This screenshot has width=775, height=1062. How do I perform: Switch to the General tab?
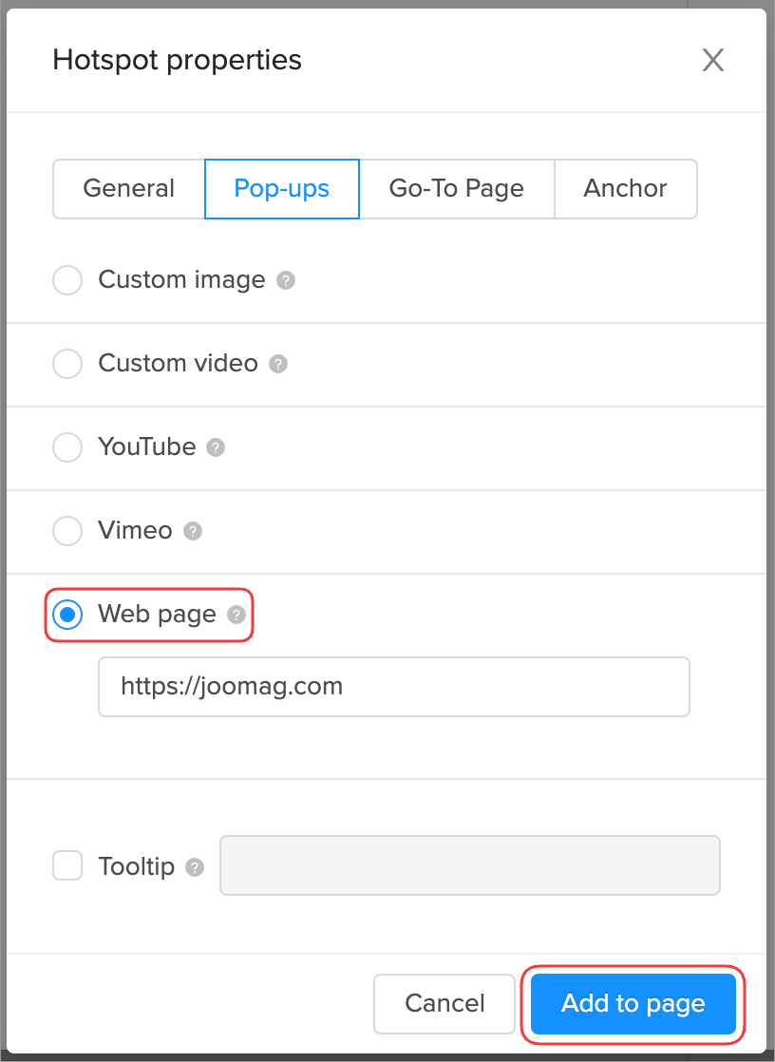click(x=128, y=189)
